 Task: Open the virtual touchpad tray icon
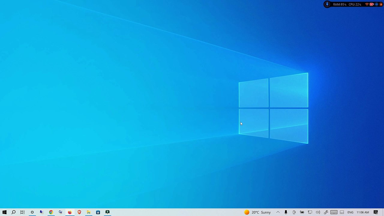(342, 212)
